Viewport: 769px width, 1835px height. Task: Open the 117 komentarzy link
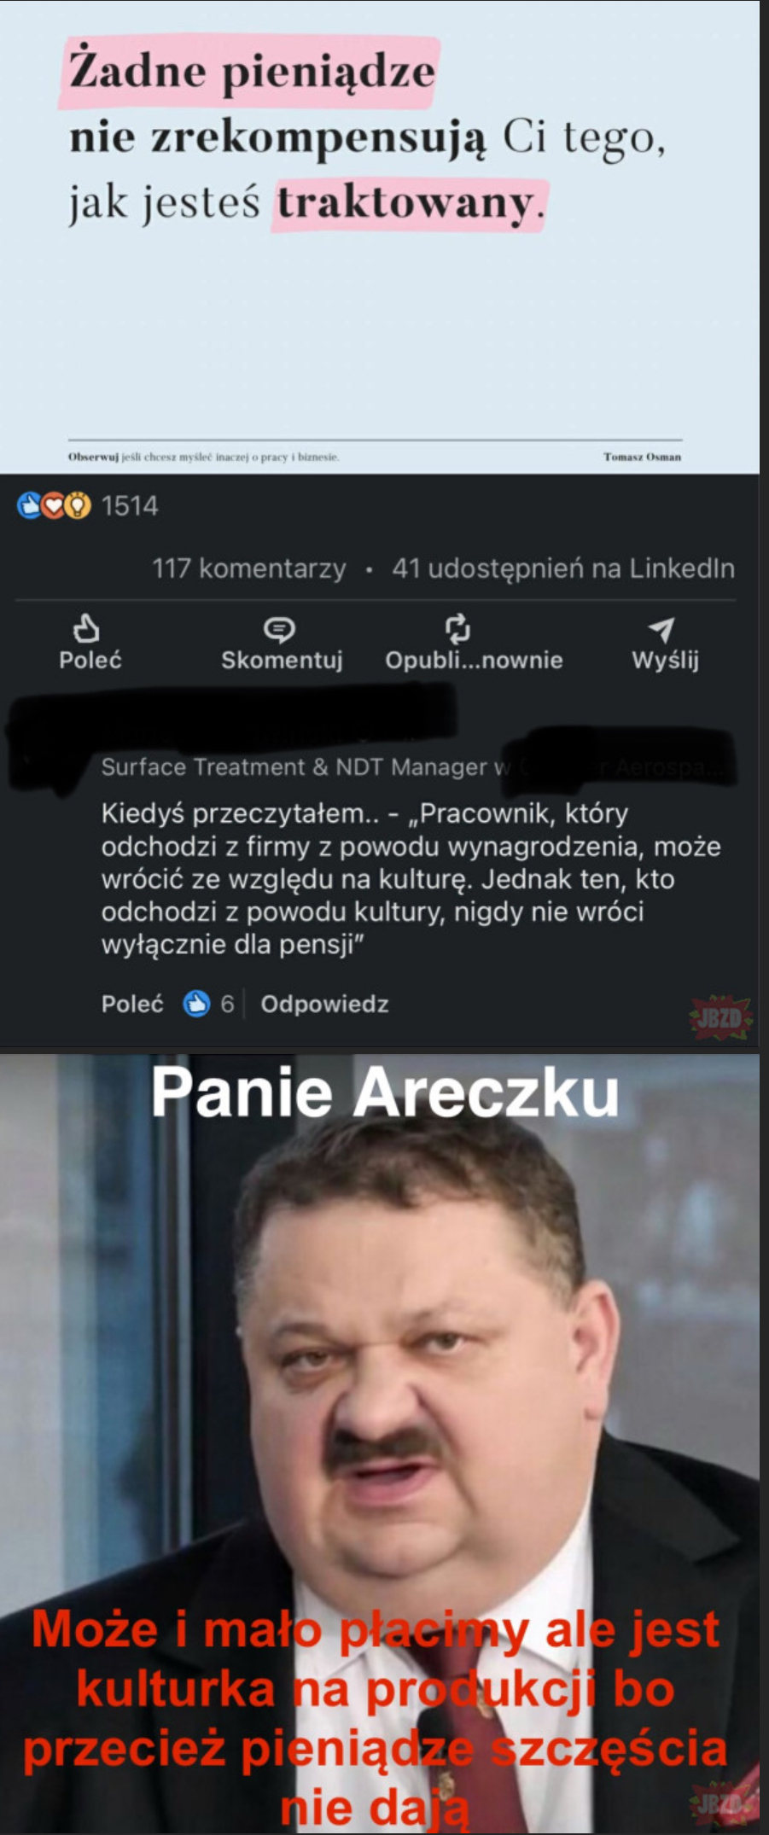click(x=249, y=568)
